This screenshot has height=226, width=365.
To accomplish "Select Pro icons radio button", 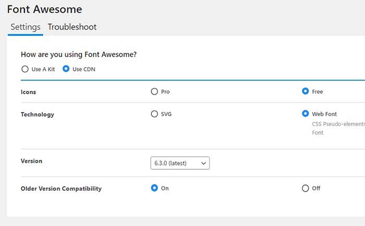I will pos(154,92).
